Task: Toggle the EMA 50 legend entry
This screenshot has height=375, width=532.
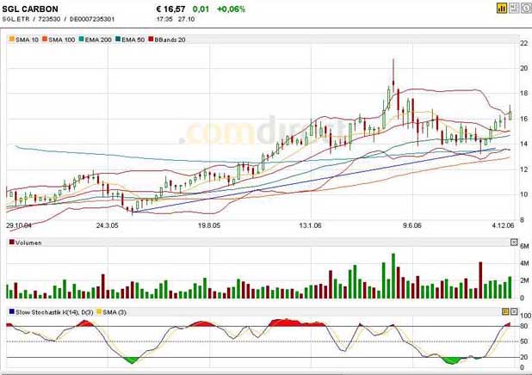Action: coord(130,40)
